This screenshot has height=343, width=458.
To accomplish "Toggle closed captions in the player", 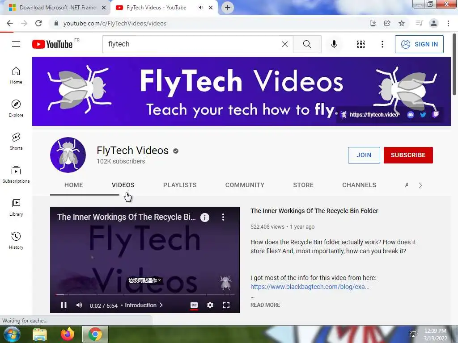I will pos(194,305).
